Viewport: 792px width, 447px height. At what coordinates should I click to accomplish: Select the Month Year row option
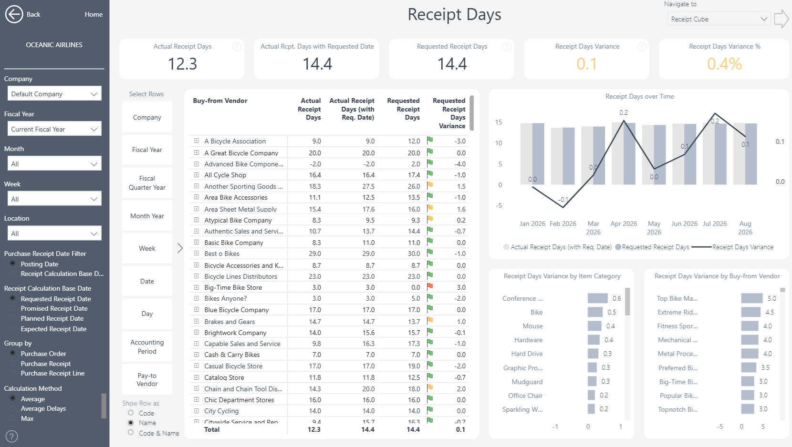pos(147,216)
